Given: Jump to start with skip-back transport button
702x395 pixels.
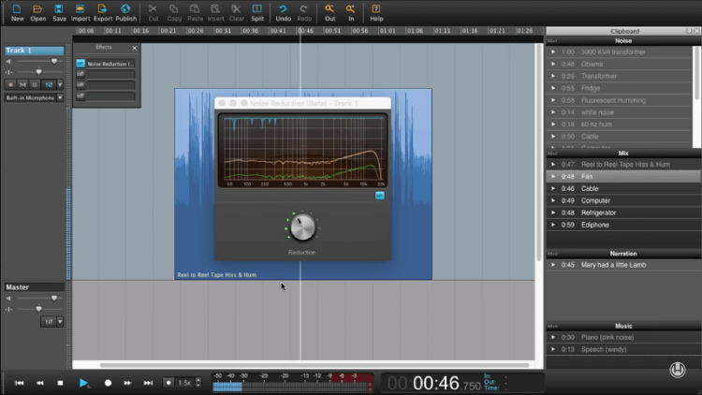Looking at the screenshot, I should pyautogui.click(x=20, y=383).
